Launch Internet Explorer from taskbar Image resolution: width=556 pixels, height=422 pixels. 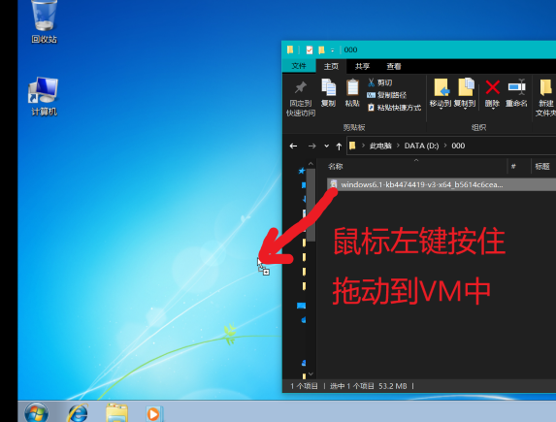[x=78, y=413]
